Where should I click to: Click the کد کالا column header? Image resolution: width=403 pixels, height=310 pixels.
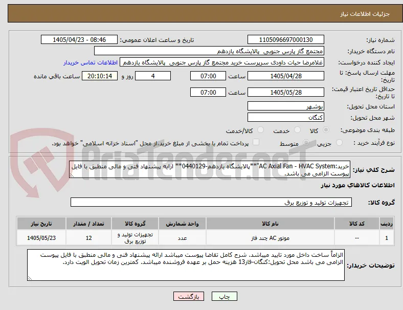(357, 224)
